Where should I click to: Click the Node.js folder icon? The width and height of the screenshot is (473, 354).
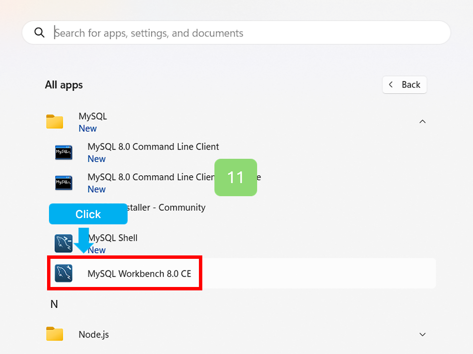tap(55, 334)
